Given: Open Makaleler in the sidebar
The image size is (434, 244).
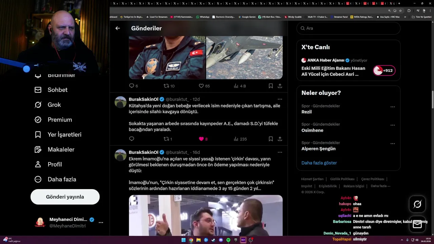Looking at the screenshot, I should tap(54, 149).
